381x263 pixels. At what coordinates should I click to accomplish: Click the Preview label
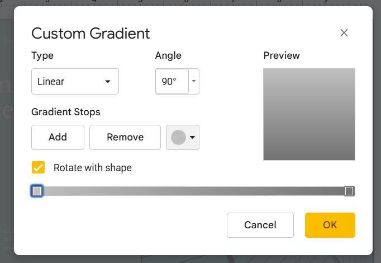[282, 55]
